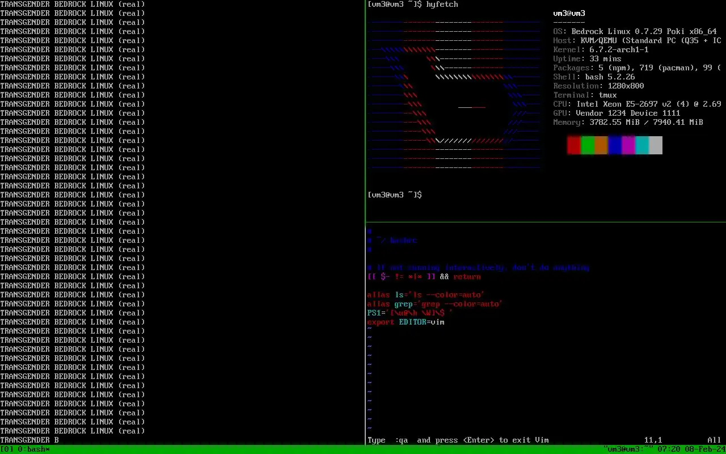Click the '# ~/.bashrc' comment line in Vim
The width and height of the screenshot is (726, 454).
click(x=392, y=241)
